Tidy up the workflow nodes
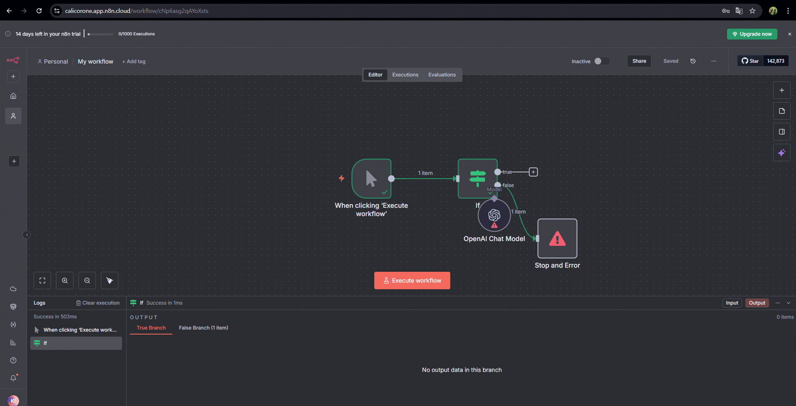This screenshot has height=406, width=796. (110, 281)
